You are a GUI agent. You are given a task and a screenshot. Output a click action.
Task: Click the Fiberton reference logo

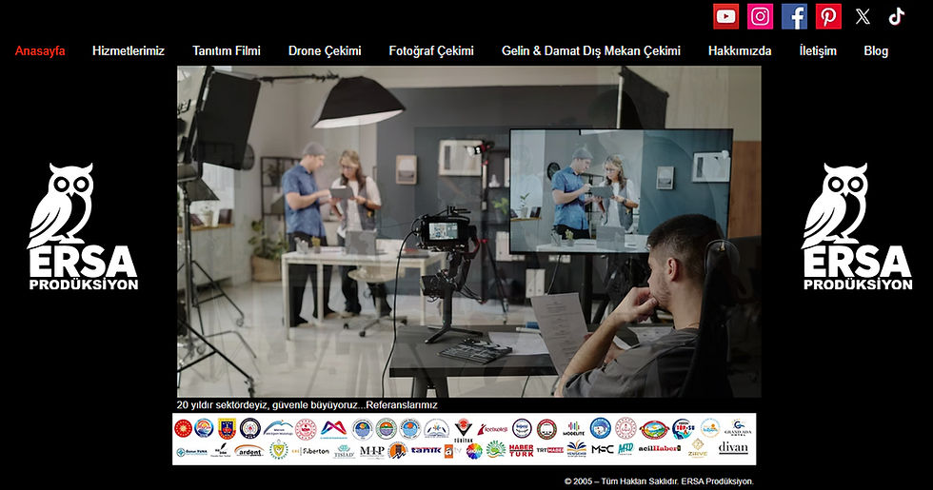310,451
